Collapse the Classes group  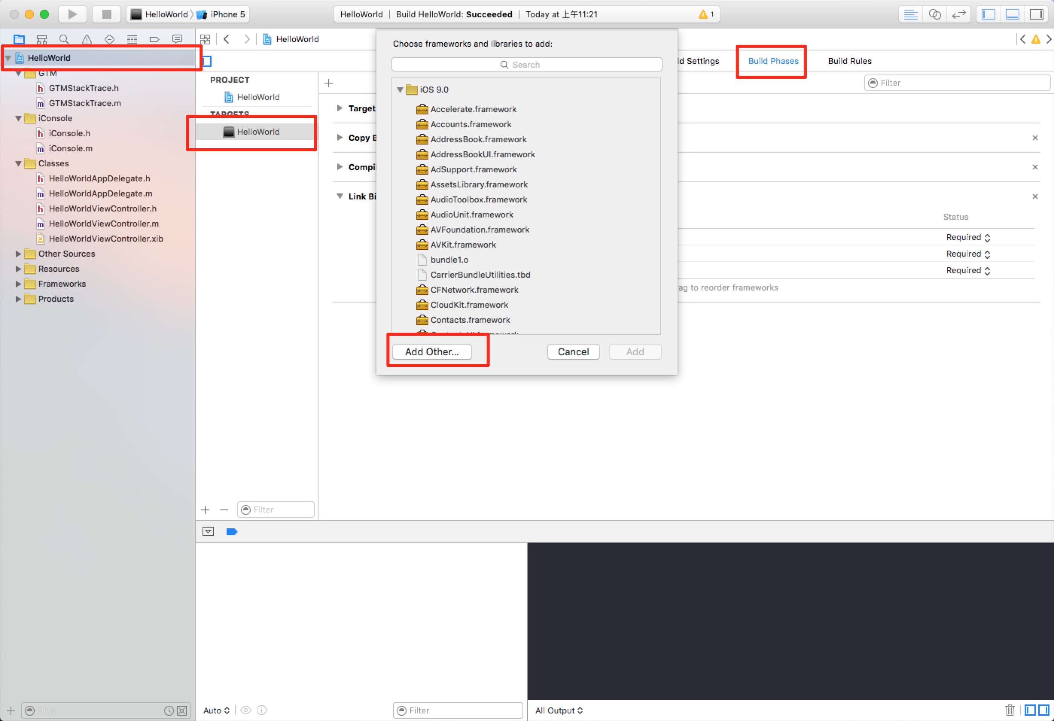pyautogui.click(x=18, y=164)
